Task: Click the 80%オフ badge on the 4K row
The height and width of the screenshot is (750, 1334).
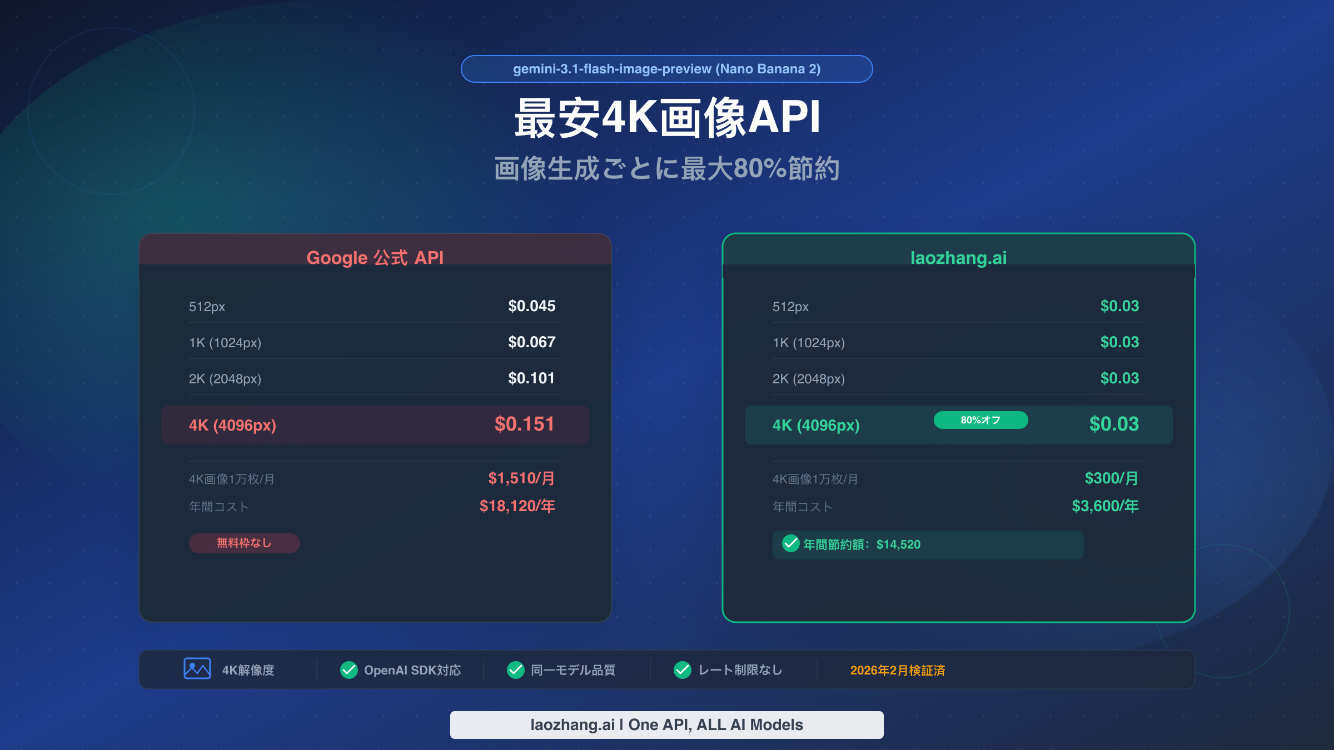Action: pyautogui.click(x=980, y=421)
